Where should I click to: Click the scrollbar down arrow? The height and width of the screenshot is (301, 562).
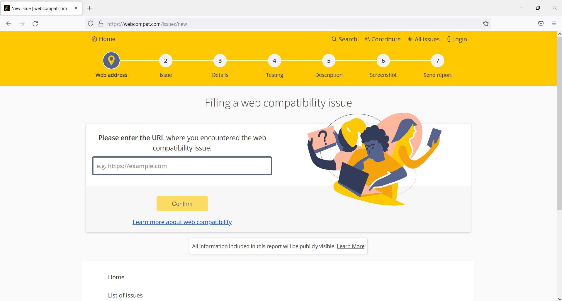click(x=559, y=299)
